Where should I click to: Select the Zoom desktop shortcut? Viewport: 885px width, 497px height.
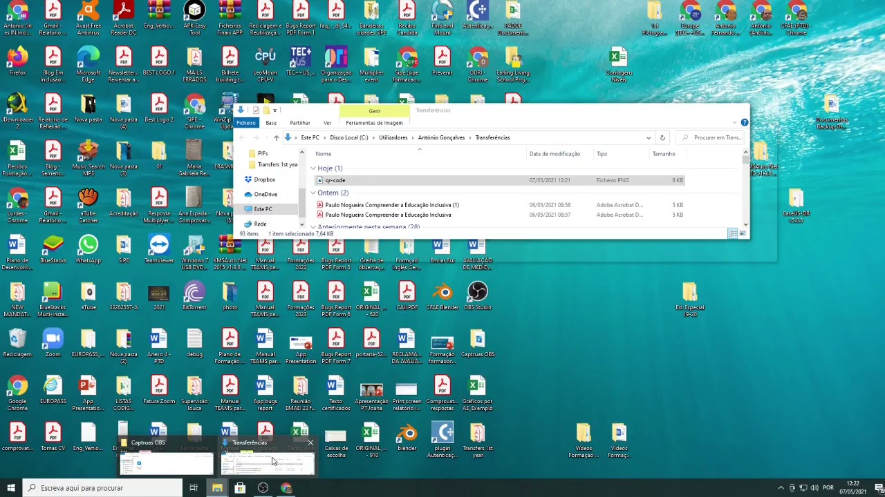tap(53, 342)
